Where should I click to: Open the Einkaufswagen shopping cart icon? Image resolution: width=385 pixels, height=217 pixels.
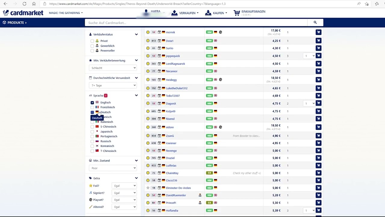pyautogui.click(x=237, y=13)
